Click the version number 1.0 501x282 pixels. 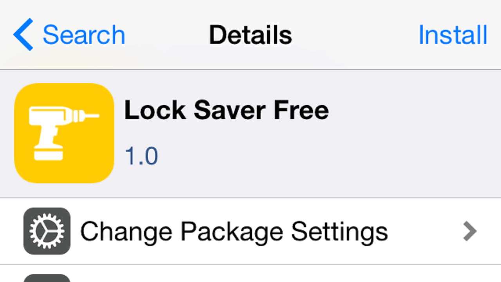tap(141, 156)
